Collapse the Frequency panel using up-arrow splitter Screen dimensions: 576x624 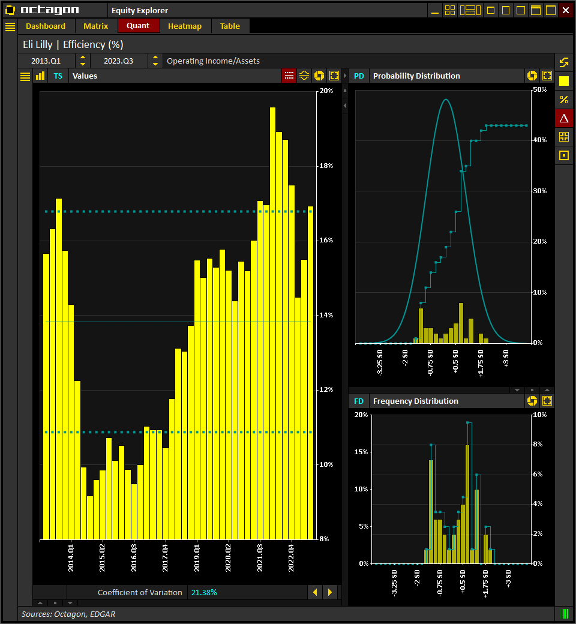547,390
